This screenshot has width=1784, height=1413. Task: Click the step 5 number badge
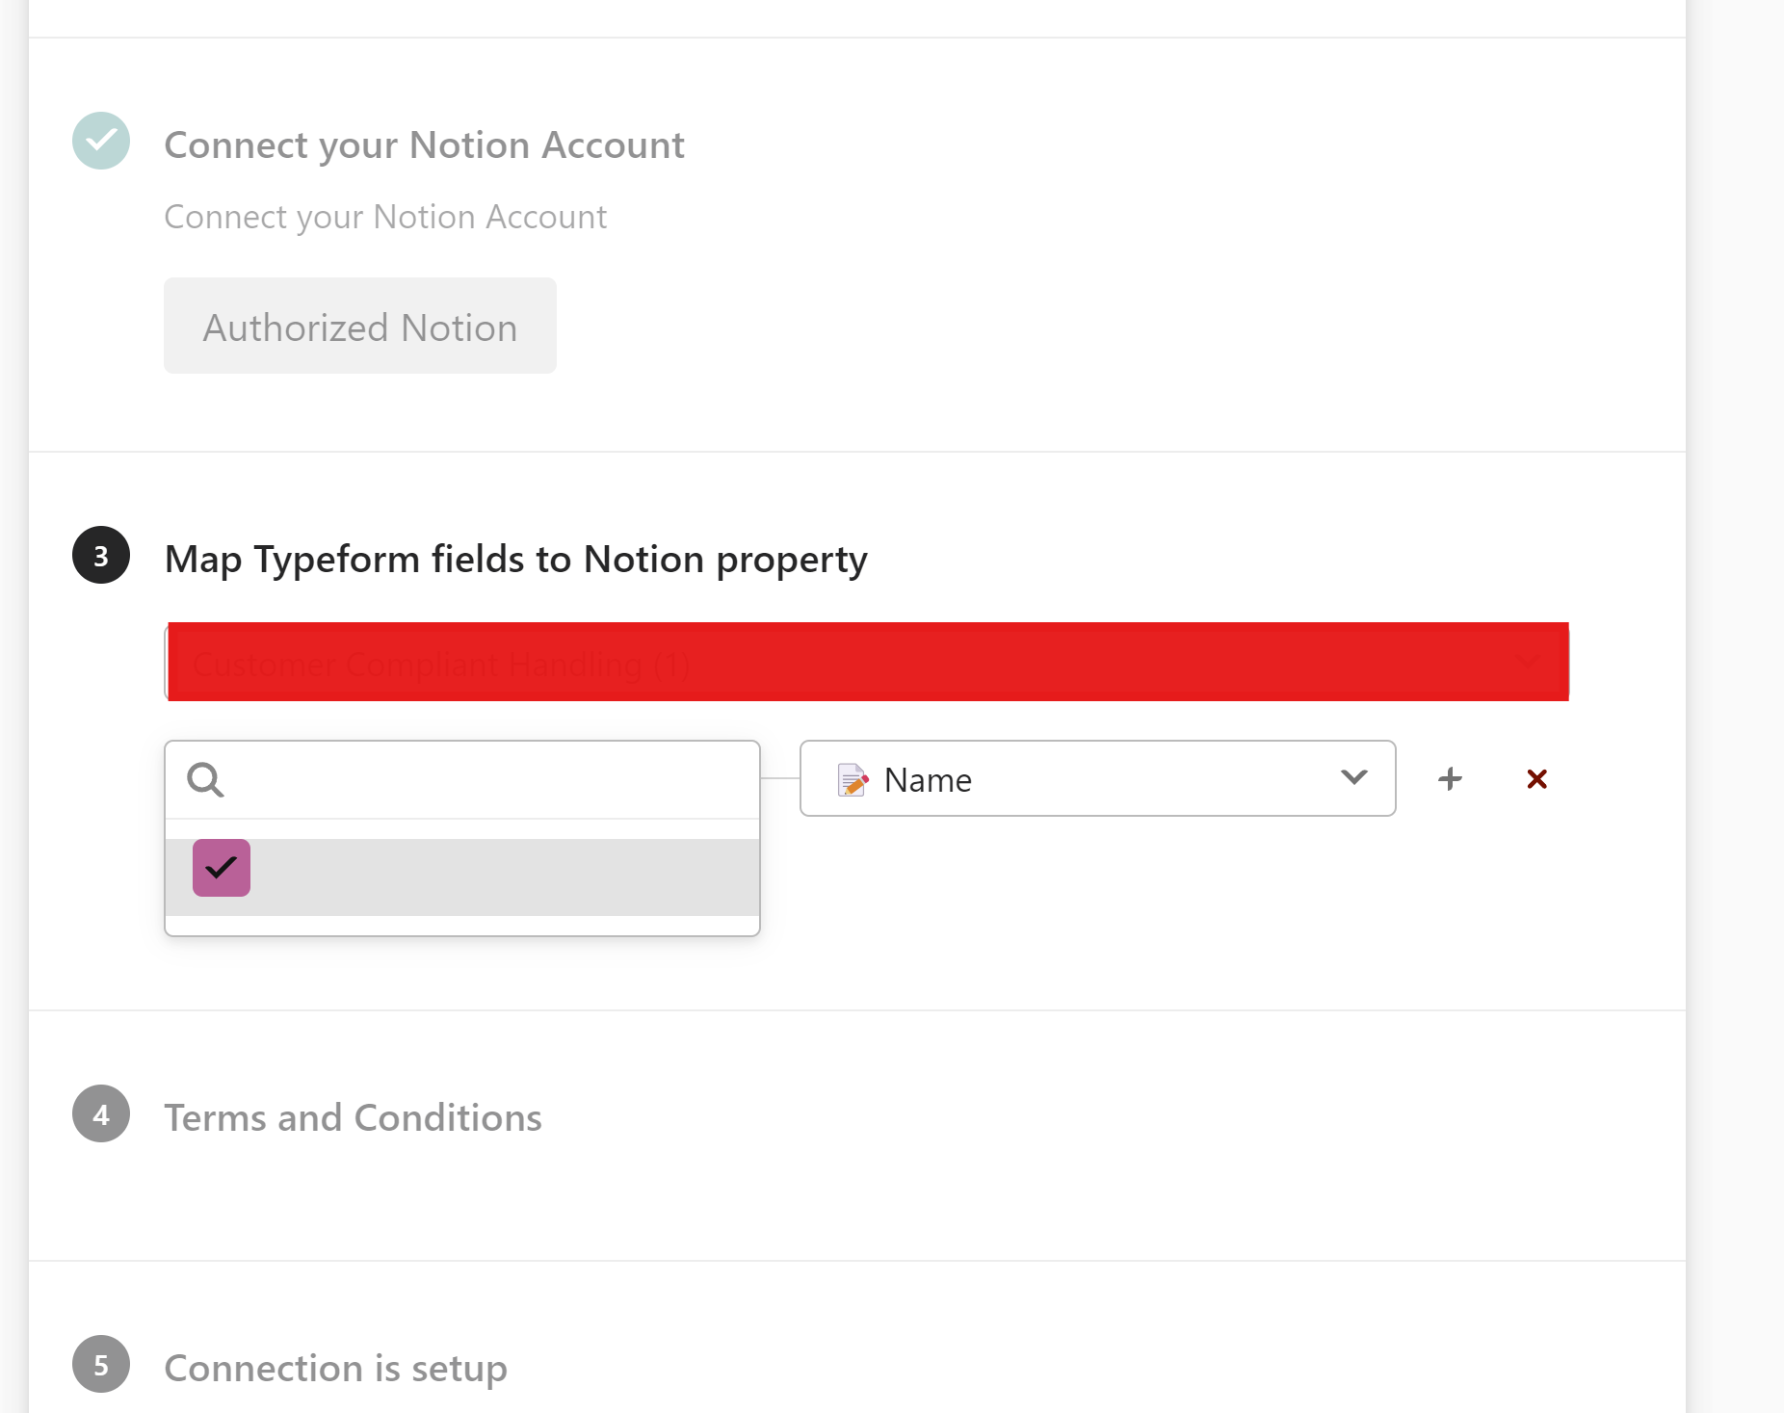coord(101,1364)
